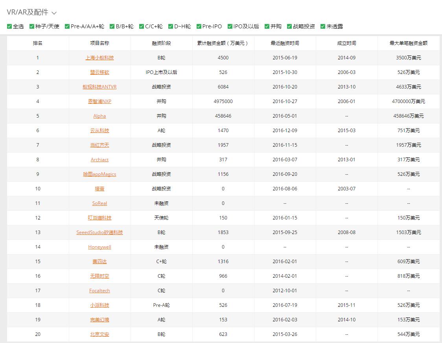Toggle the 全选 checkbox
This screenshot has width=442, height=343.
[9, 26]
